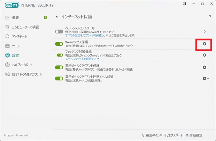Expand the dropdown arrow next to 迷惑メール対策 gear
Viewport: 216px width, 141px height.
click(208, 79)
